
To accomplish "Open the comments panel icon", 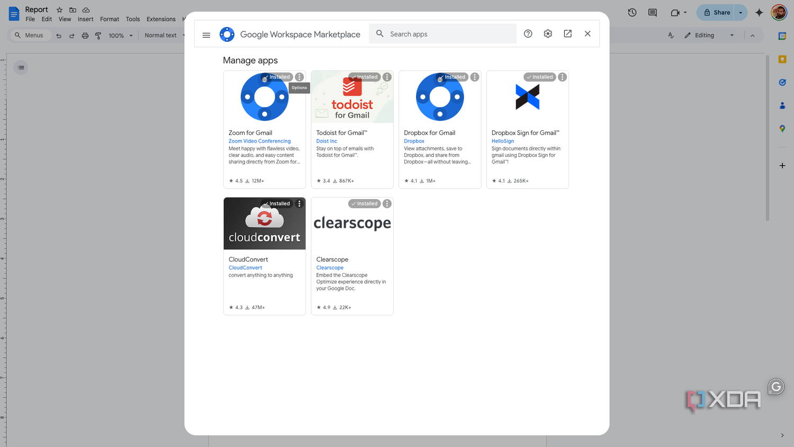I will (653, 13).
